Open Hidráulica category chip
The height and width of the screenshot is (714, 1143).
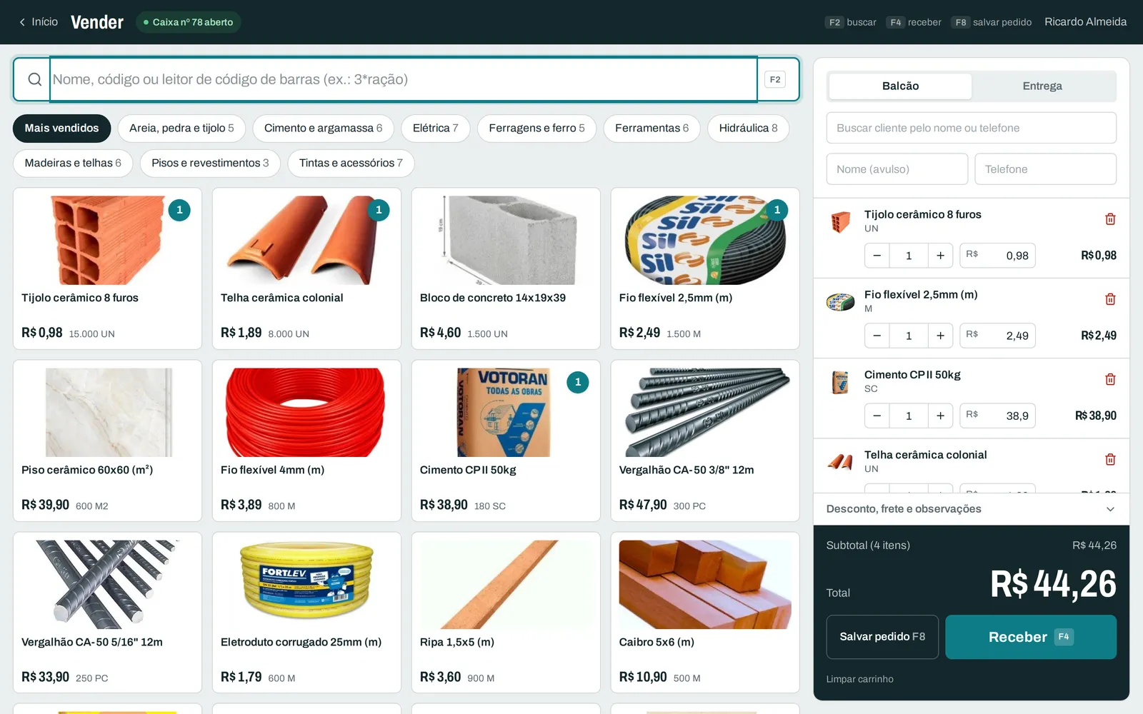click(x=748, y=129)
